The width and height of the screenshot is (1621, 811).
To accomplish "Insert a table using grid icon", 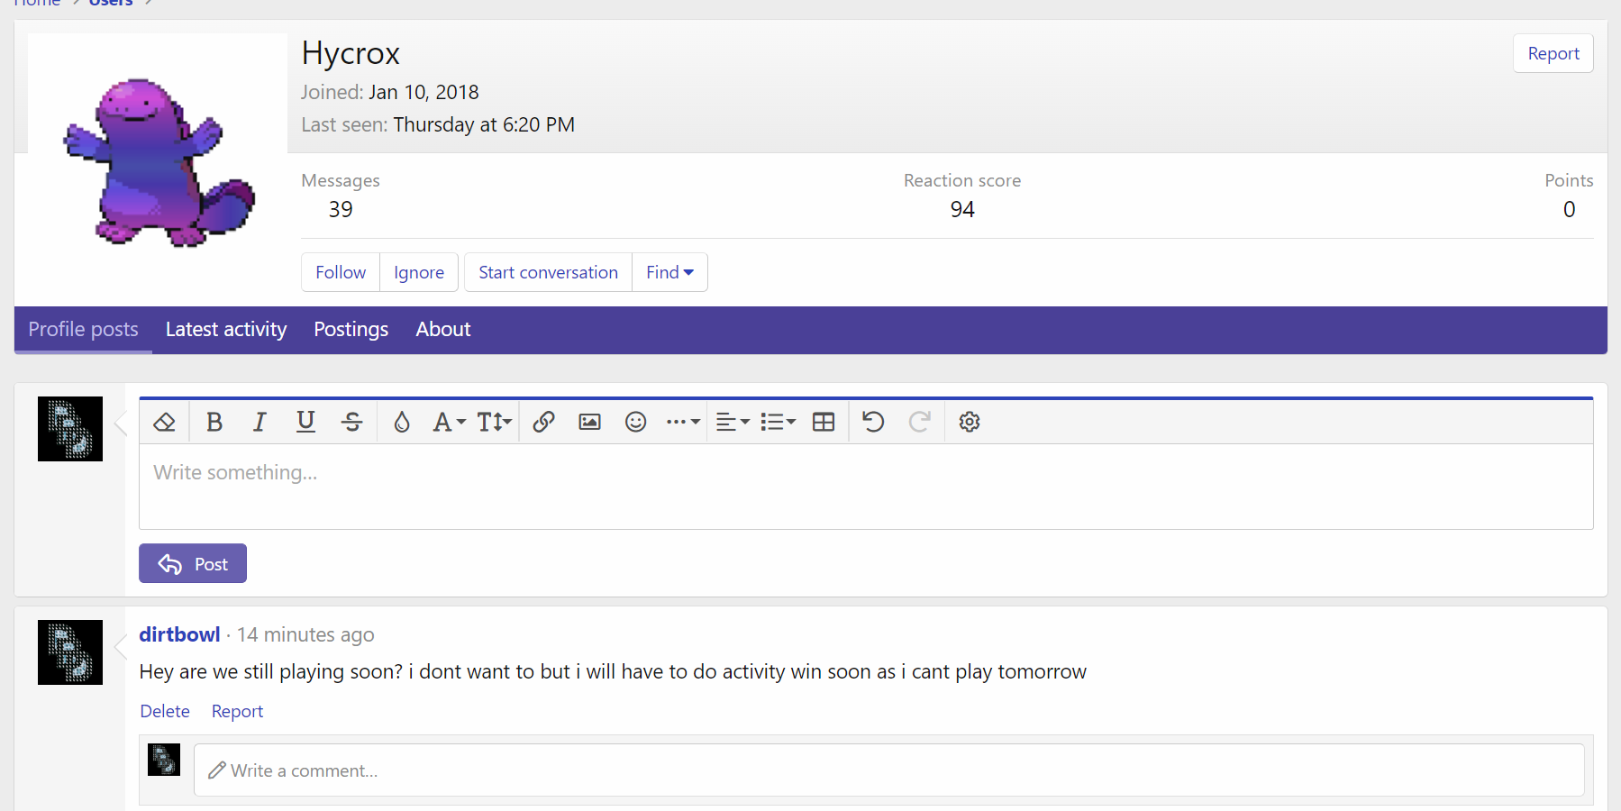I will (824, 422).
